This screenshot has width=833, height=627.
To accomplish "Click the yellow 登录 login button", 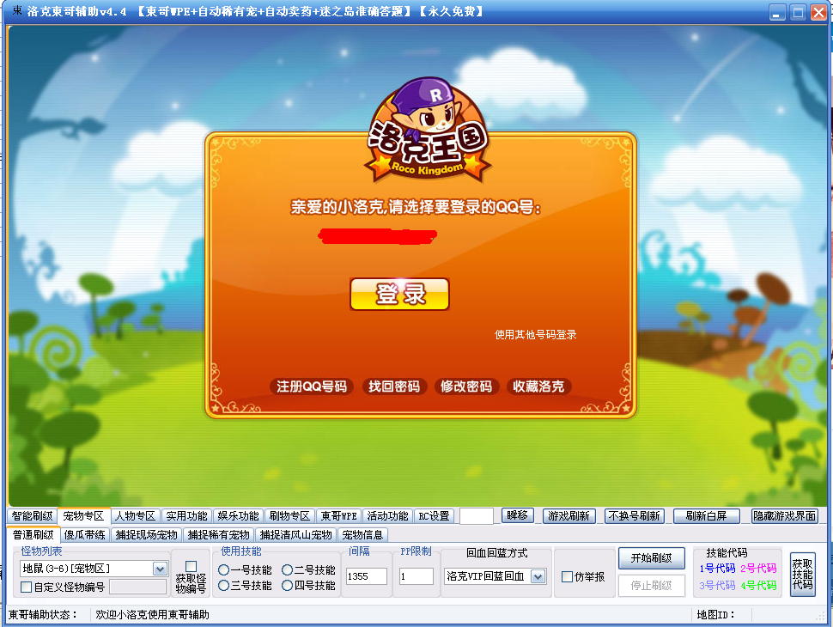I will (399, 294).
